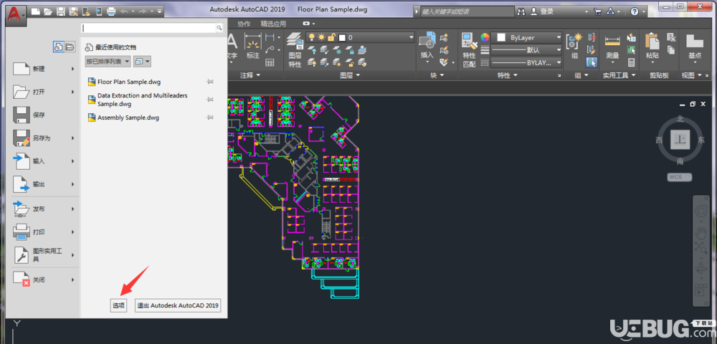Open the 按已排序列表 sort dropdown
The image size is (717, 344).
click(108, 61)
